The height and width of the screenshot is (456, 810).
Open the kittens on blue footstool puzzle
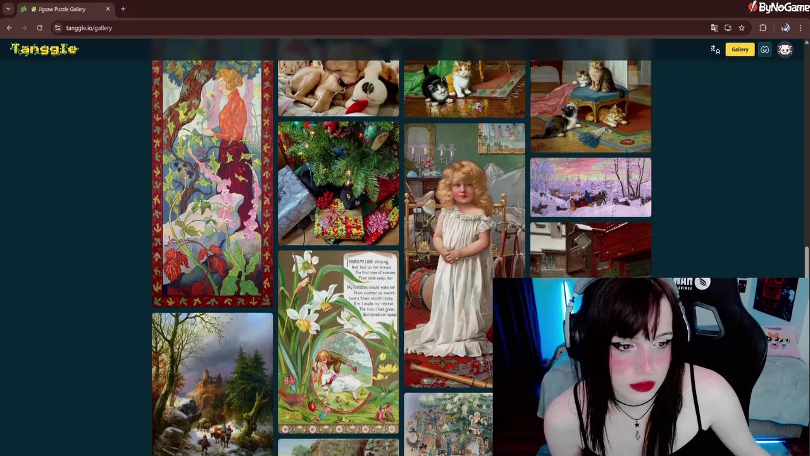pos(590,106)
